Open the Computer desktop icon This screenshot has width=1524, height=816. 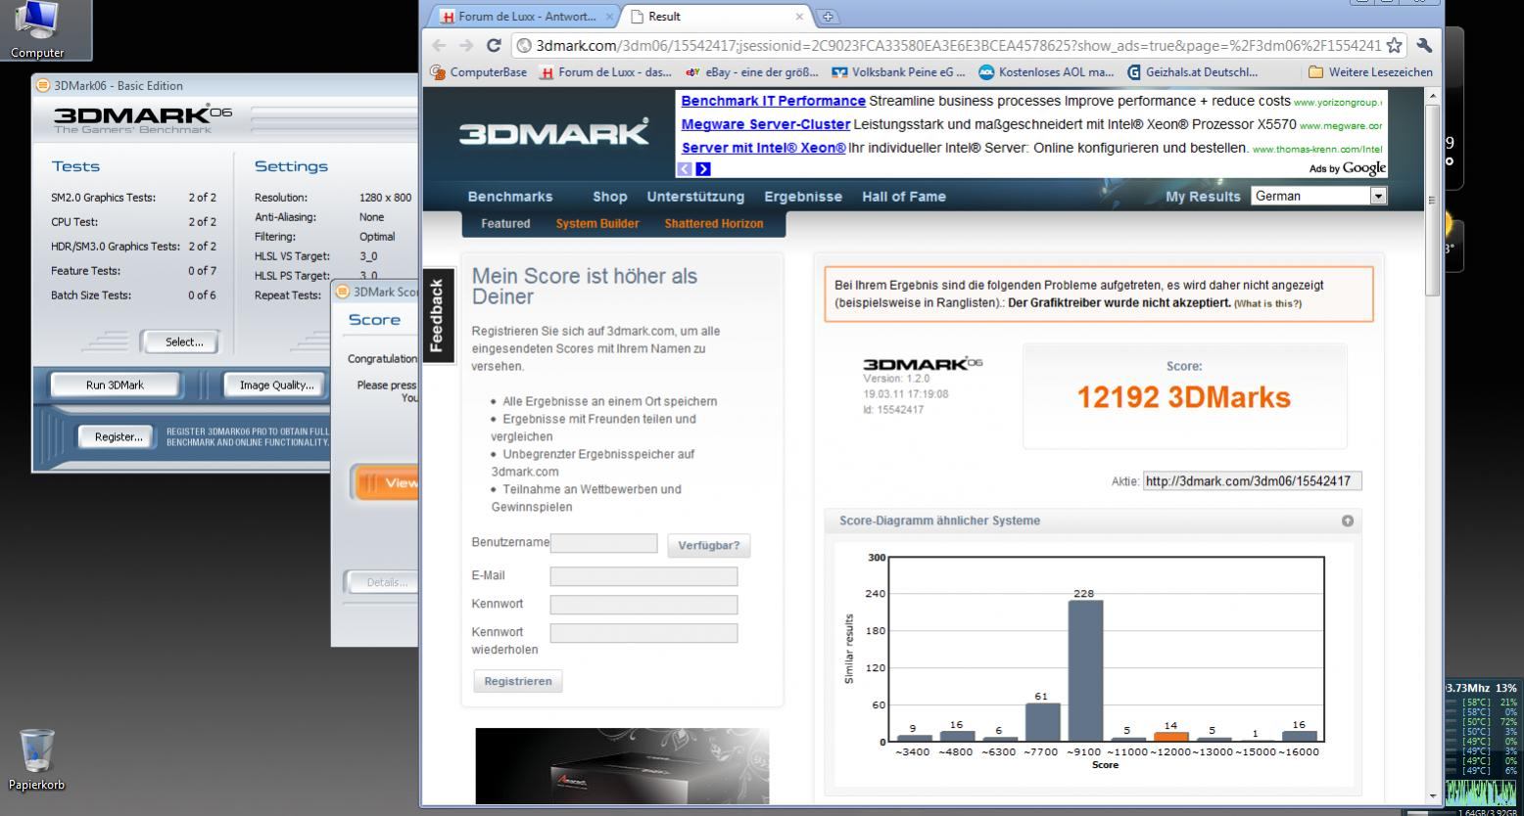tap(38, 29)
